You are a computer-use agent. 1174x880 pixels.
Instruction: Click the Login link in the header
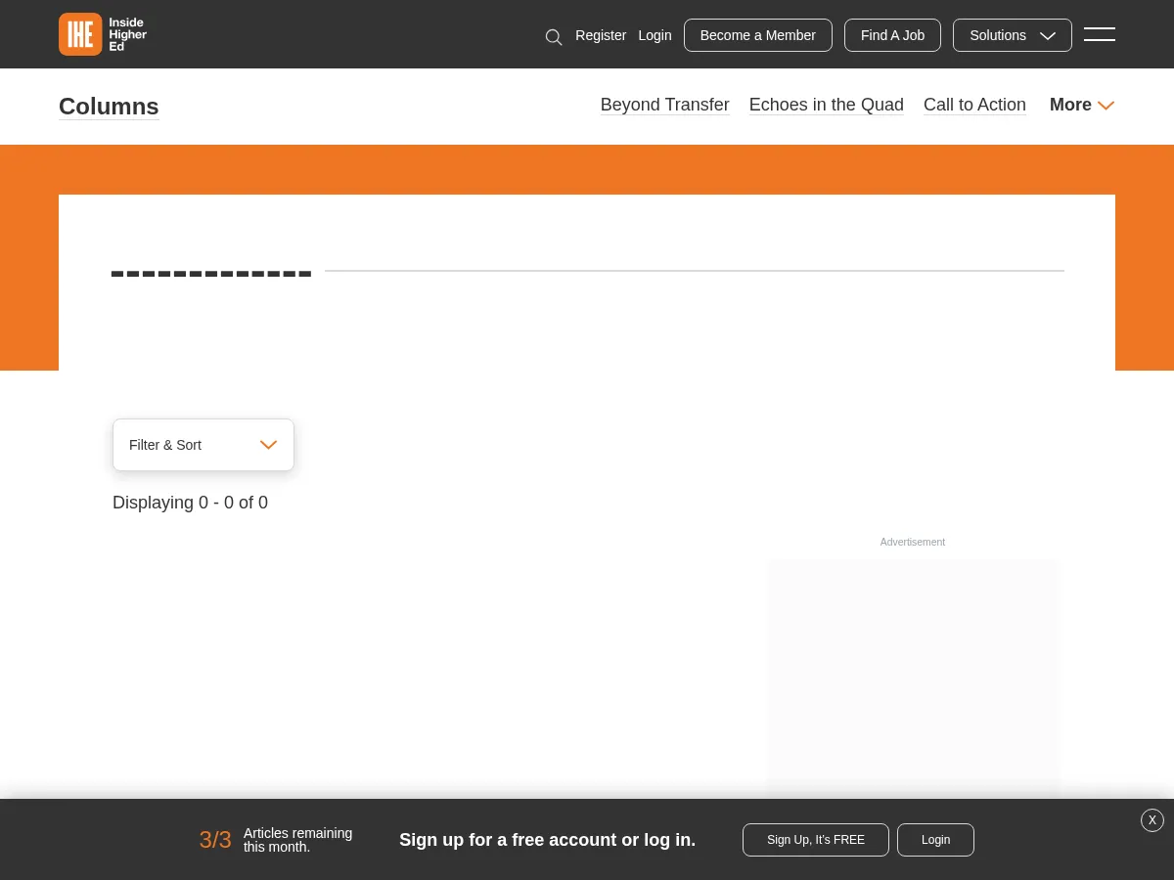click(655, 35)
